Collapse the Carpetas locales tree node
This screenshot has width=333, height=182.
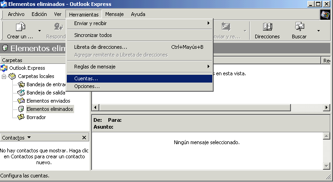coord(4,77)
